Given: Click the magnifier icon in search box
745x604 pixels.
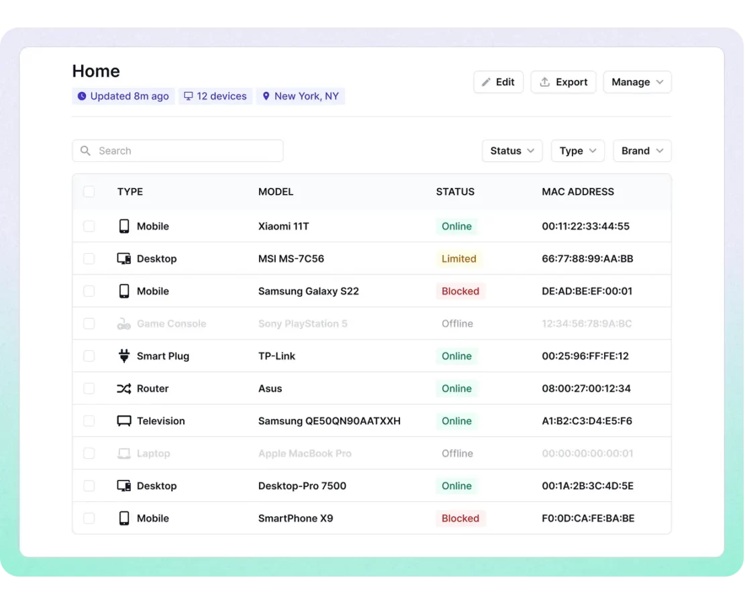Looking at the screenshot, I should point(86,151).
